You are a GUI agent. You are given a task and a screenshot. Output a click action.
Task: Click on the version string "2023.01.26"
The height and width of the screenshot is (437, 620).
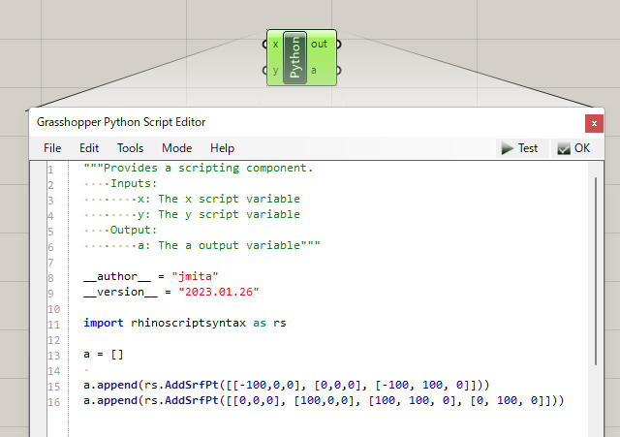click(x=219, y=292)
